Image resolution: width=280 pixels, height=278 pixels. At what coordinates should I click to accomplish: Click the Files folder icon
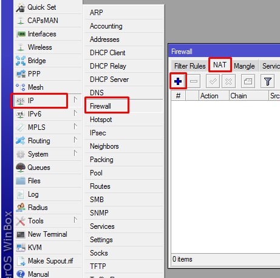coord(21,181)
